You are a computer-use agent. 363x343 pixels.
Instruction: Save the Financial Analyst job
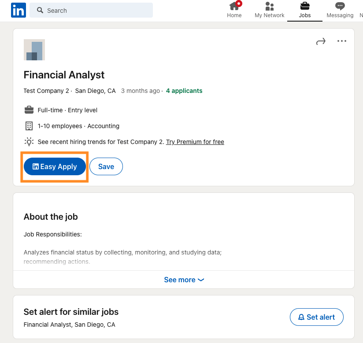point(106,166)
